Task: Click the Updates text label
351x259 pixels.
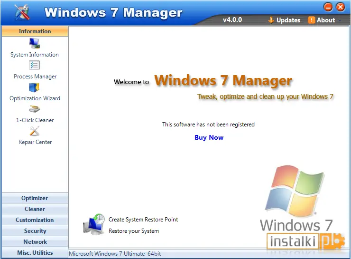Action: (x=288, y=20)
